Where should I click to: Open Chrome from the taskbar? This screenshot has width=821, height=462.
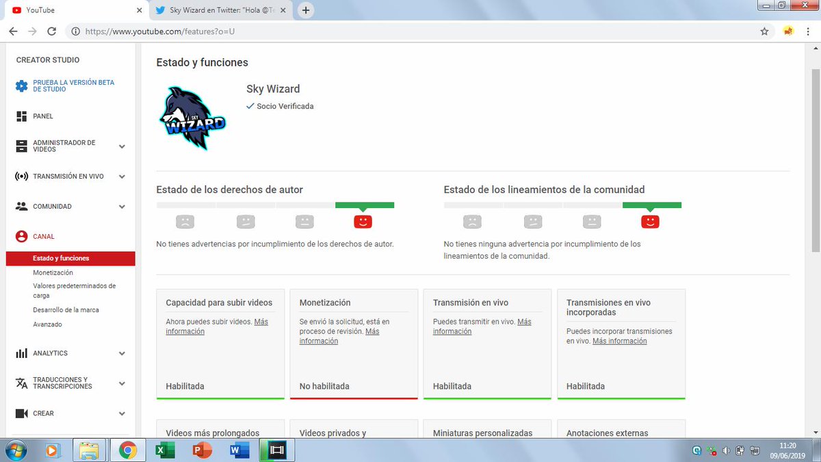tap(127, 450)
